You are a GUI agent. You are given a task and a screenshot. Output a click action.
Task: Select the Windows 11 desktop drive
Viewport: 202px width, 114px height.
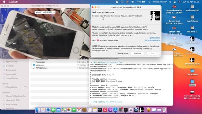click(x=192, y=29)
